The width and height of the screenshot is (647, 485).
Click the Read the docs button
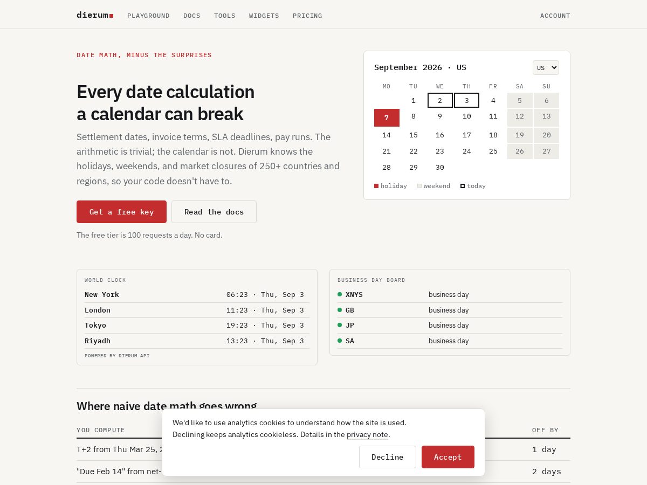point(214,212)
